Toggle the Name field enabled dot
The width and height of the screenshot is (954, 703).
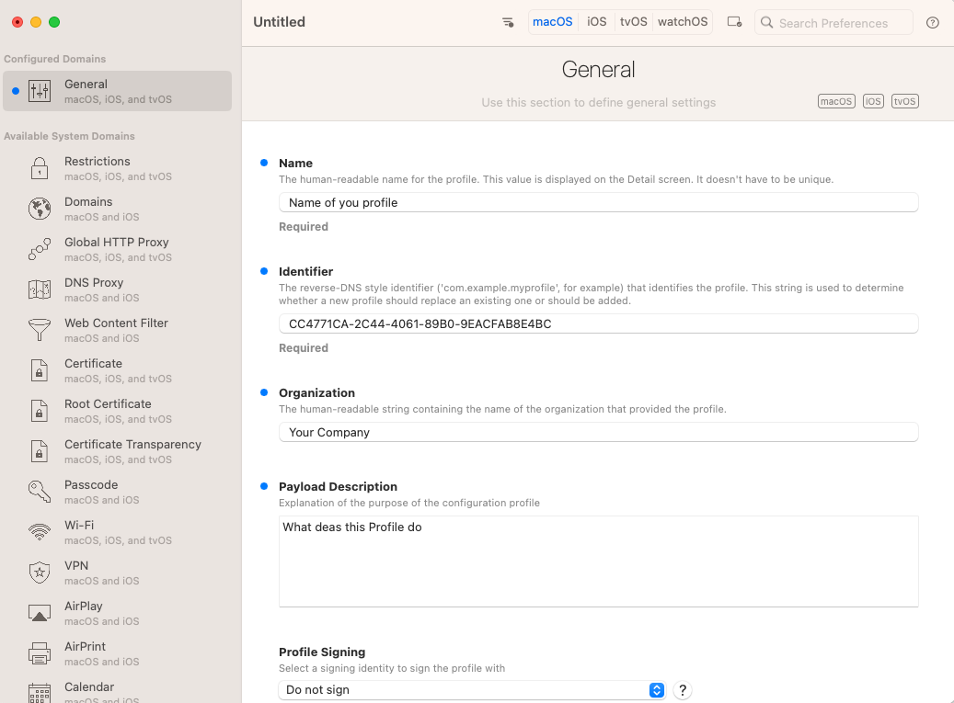point(264,163)
